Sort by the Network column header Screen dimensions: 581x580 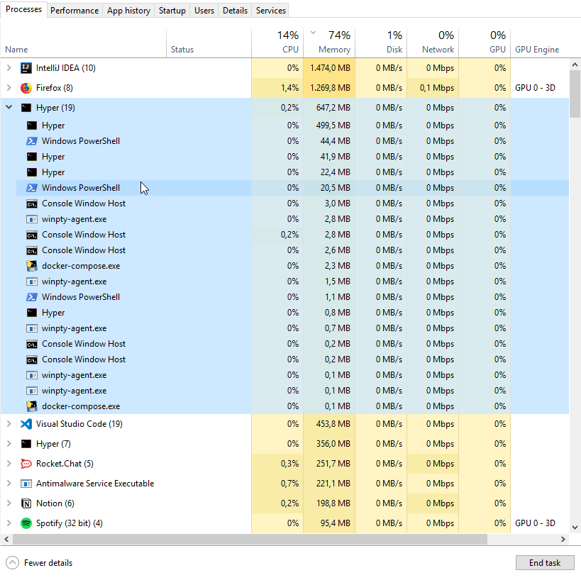pyautogui.click(x=433, y=43)
